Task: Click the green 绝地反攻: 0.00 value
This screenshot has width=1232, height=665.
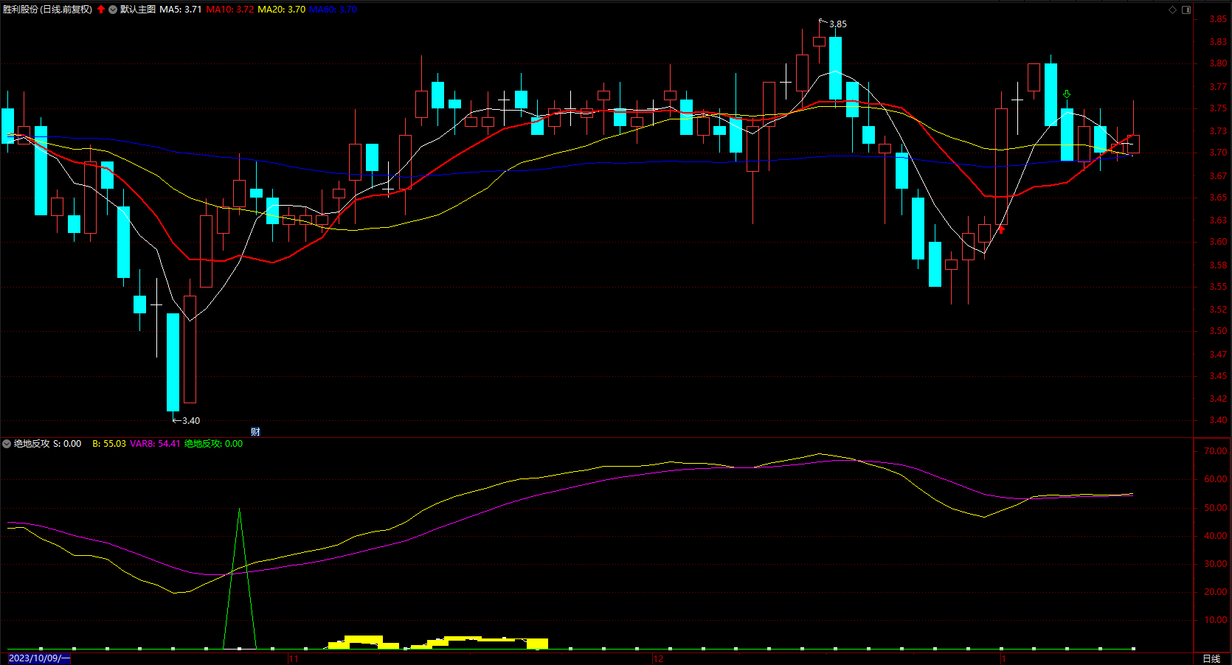Action: coord(213,444)
